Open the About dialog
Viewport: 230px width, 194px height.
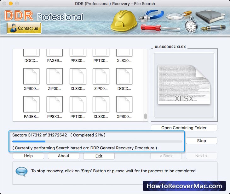[64, 156]
